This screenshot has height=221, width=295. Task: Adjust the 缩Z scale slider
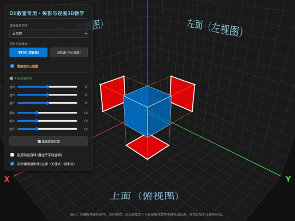click(x=47, y=129)
